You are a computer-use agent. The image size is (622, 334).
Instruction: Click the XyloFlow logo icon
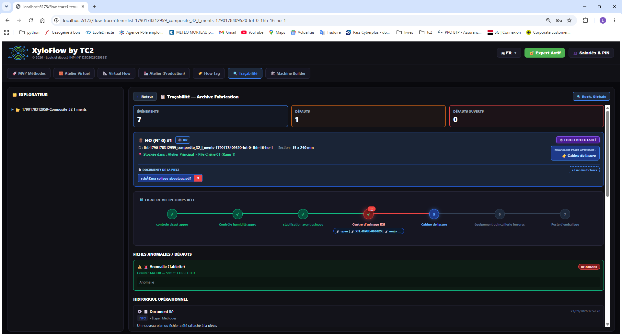tap(18, 53)
